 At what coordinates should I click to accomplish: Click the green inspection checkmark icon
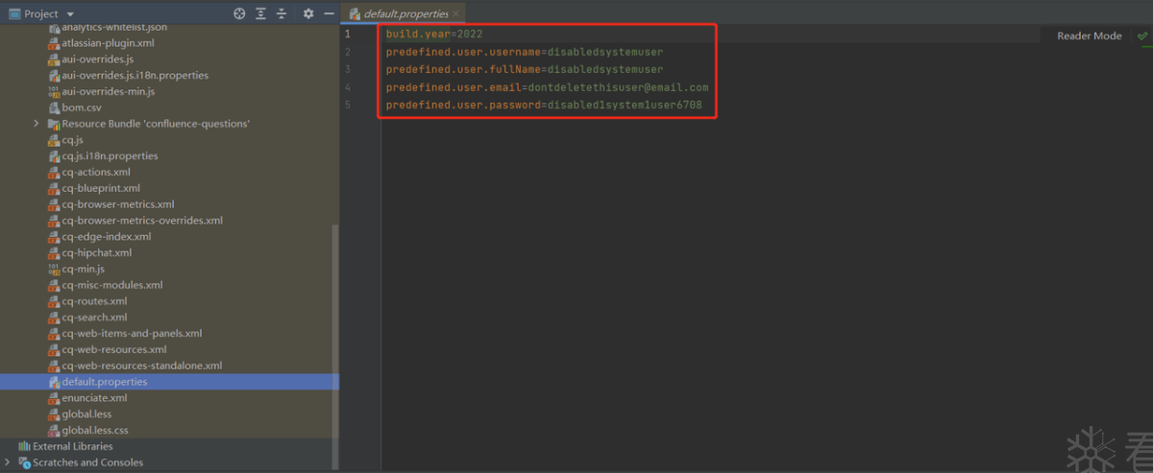tap(1142, 35)
